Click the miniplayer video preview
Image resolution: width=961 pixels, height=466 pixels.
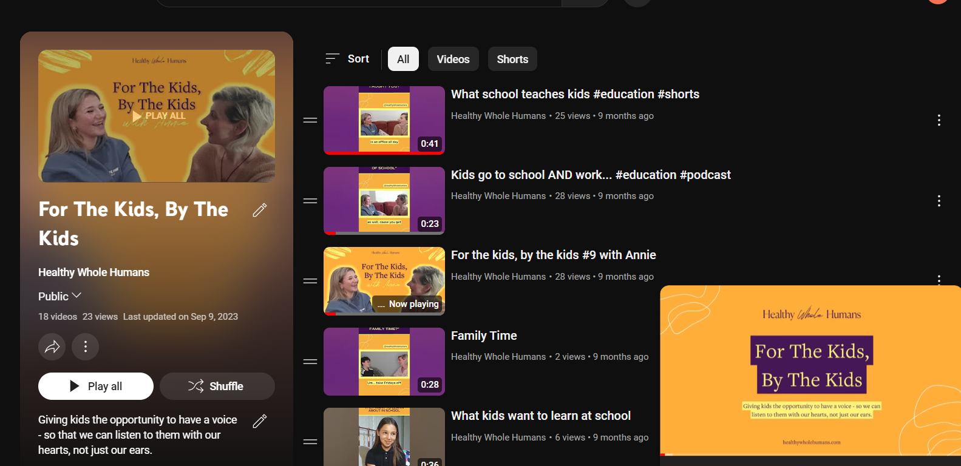810,370
